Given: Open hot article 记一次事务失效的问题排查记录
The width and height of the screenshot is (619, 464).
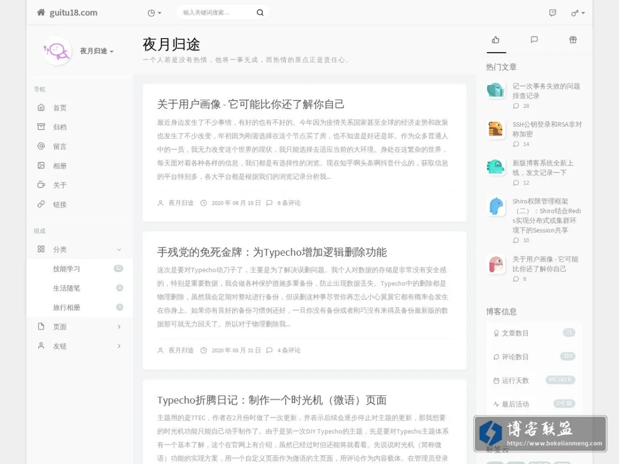Looking at the screenshot, I should 546,91.
